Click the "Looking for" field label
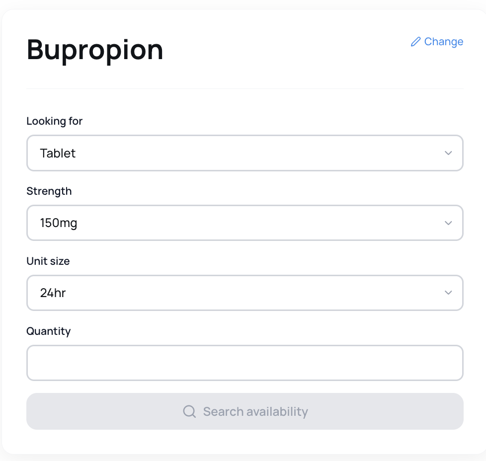This screenshot has height=461, width=486. click(54, 121)
